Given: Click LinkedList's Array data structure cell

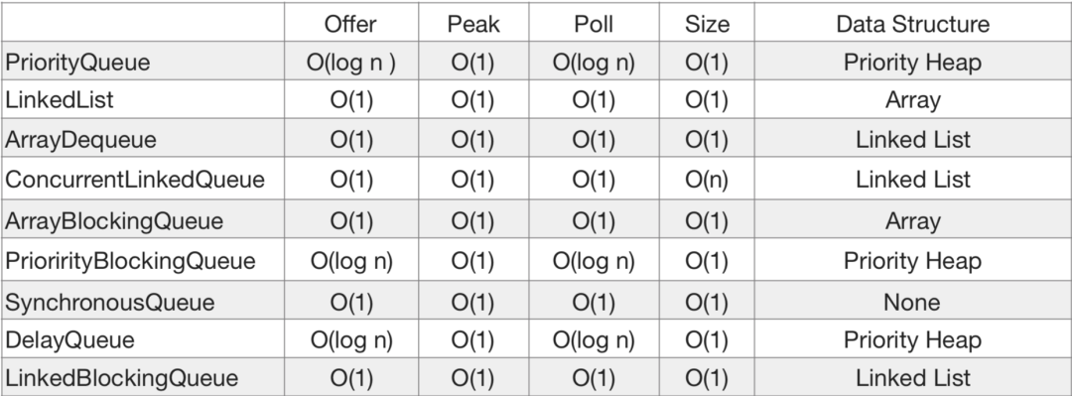Looking at the screenshot, I should pos(913,100).
